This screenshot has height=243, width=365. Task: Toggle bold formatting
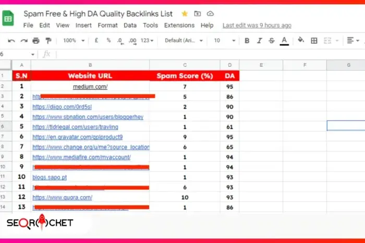tap(247, 41)
